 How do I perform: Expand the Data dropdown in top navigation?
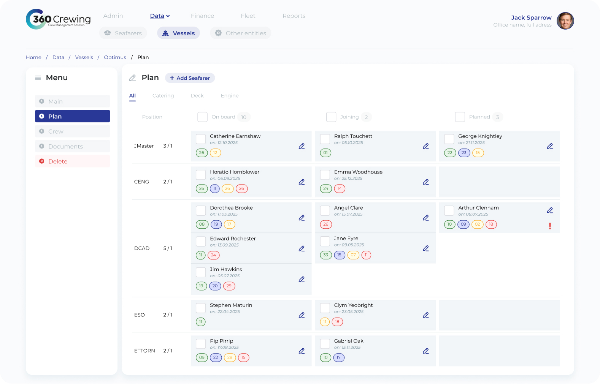click(160, 16)
